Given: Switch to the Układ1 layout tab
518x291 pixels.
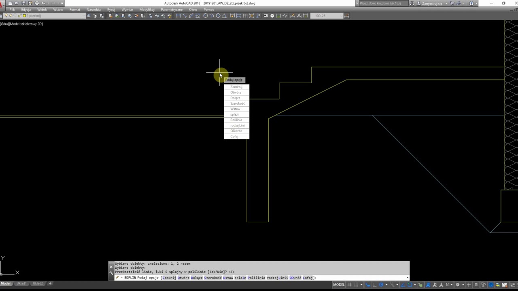Looking at the screenshot, I should pyautogui.click(x=21, y=283).
